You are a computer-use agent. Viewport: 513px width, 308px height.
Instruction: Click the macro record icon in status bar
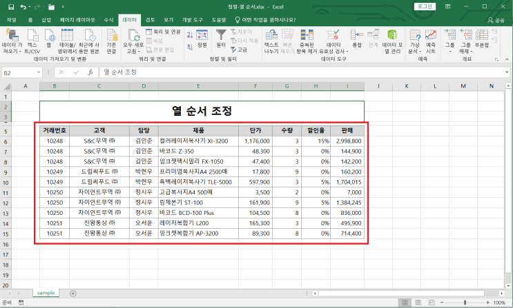[x=21, y=302]
